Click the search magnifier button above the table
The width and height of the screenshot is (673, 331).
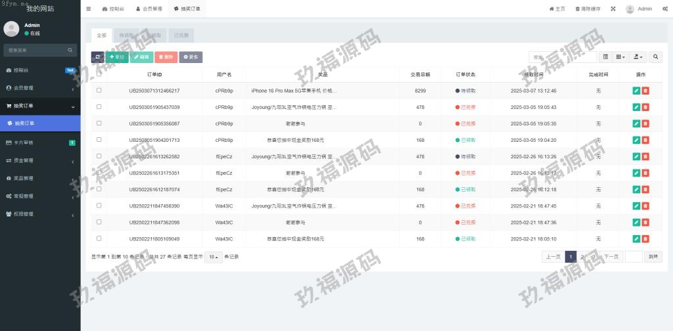tap(656, 57)
